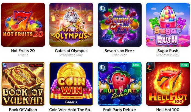
Task: Open the Book of Vulkan thumbnail
Action: click(x=23, y=84)
